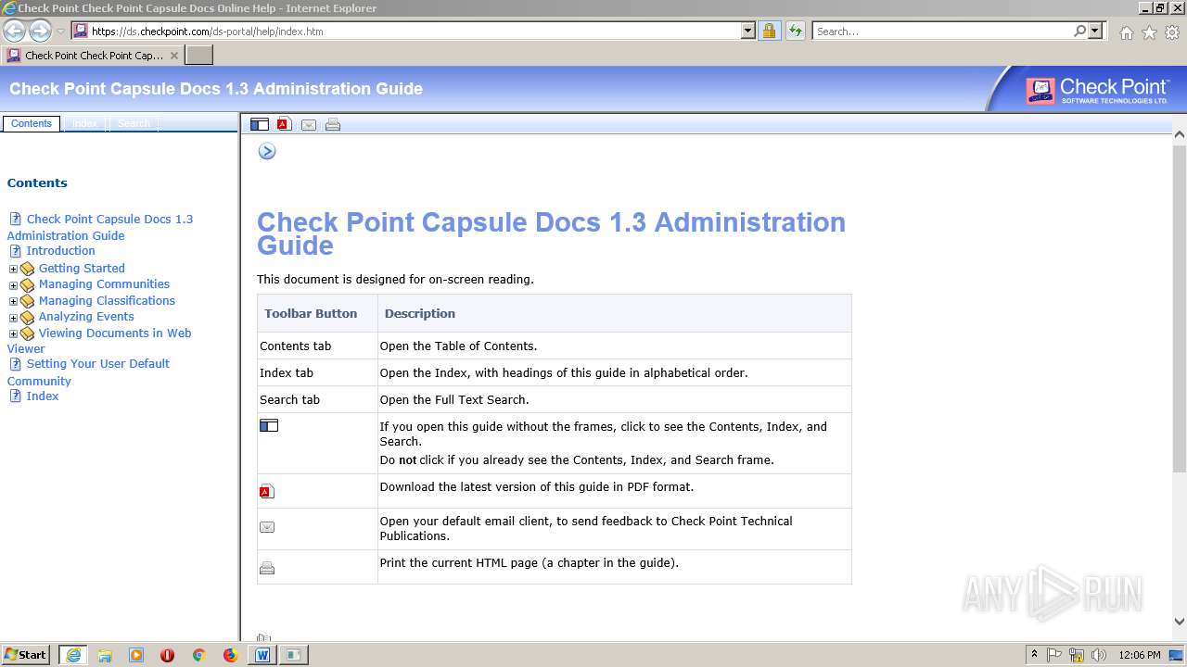Image resolution: width=1187 pixels, height=667 pixels.
Task: Click the browser Search field
Action: 941,31
